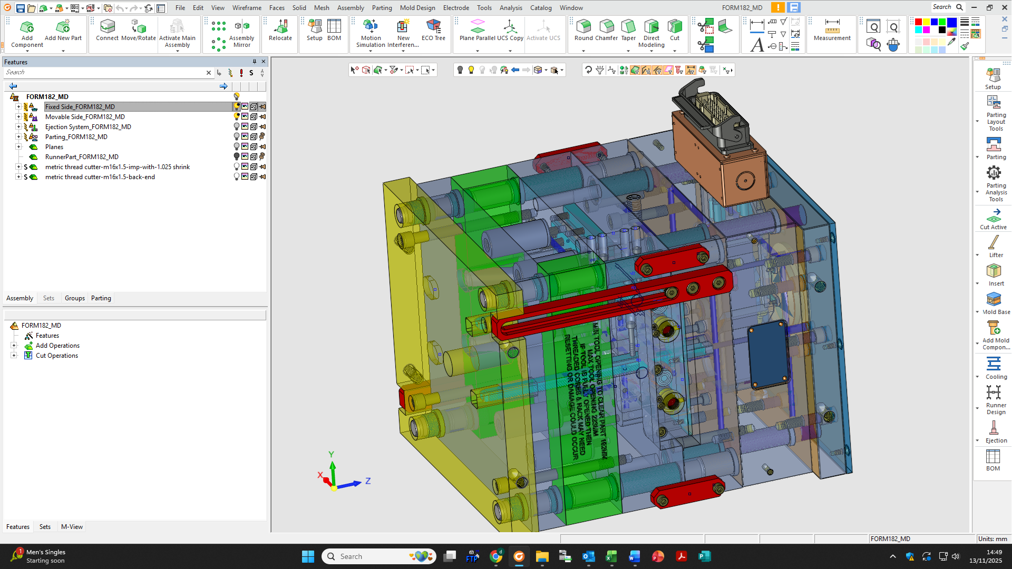Expand the Fixed Side_FORM182_MD tree node
The width and height of the screenshot is (1012, 569).
click(x=18, y=106)
